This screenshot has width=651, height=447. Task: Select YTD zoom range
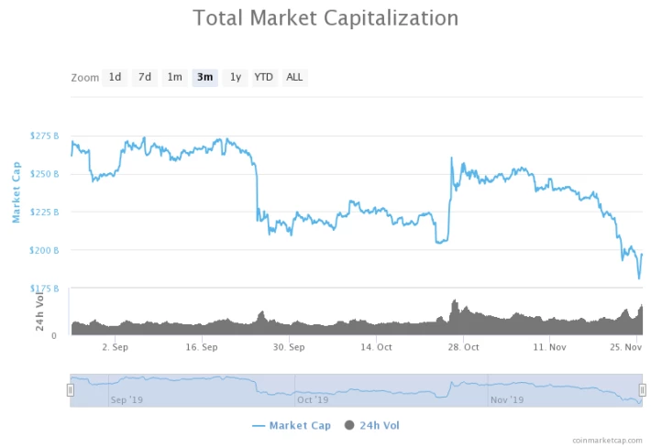tap(264, 78)
